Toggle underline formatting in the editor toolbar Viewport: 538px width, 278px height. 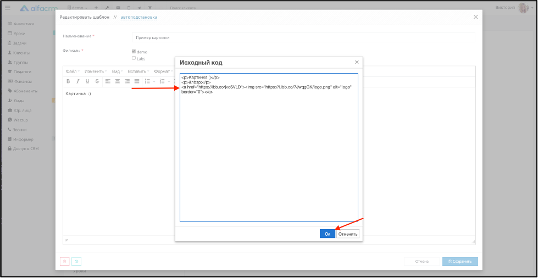[87, 81]
